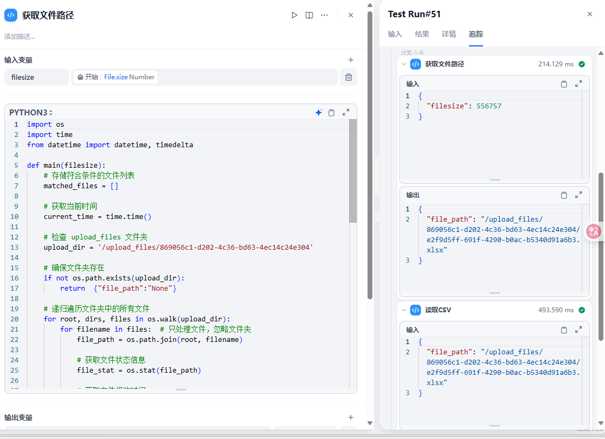Edit the filesize variable name field
The image size is (605, 439).
37,77
